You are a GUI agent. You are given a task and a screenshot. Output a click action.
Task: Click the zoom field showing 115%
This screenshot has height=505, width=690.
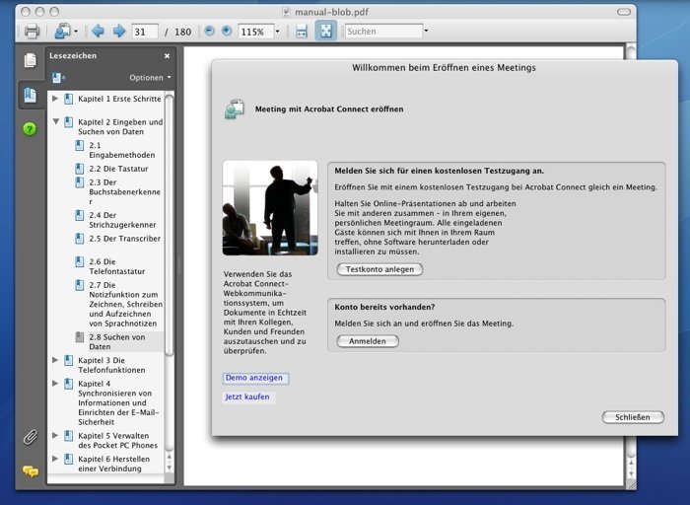tap(256, 32)
